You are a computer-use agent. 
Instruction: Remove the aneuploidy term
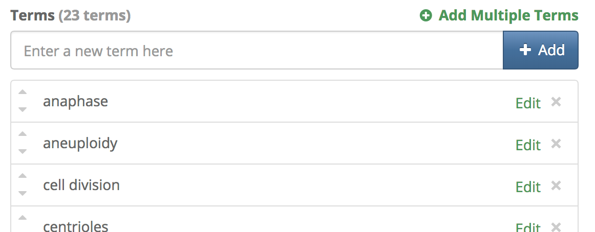[556, 144]
